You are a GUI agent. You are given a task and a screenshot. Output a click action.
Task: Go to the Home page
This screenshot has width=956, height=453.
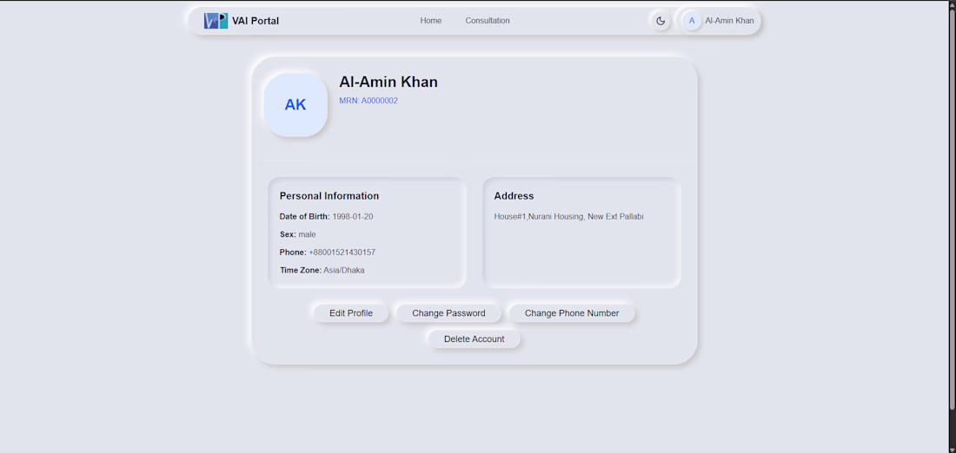click(431, 21)
